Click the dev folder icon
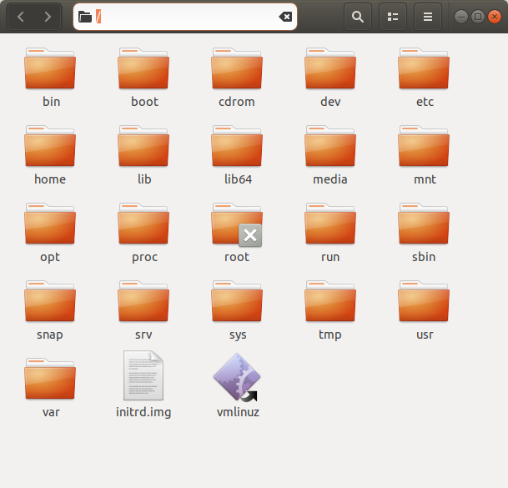The image size is (508, 488). point(330,68)
